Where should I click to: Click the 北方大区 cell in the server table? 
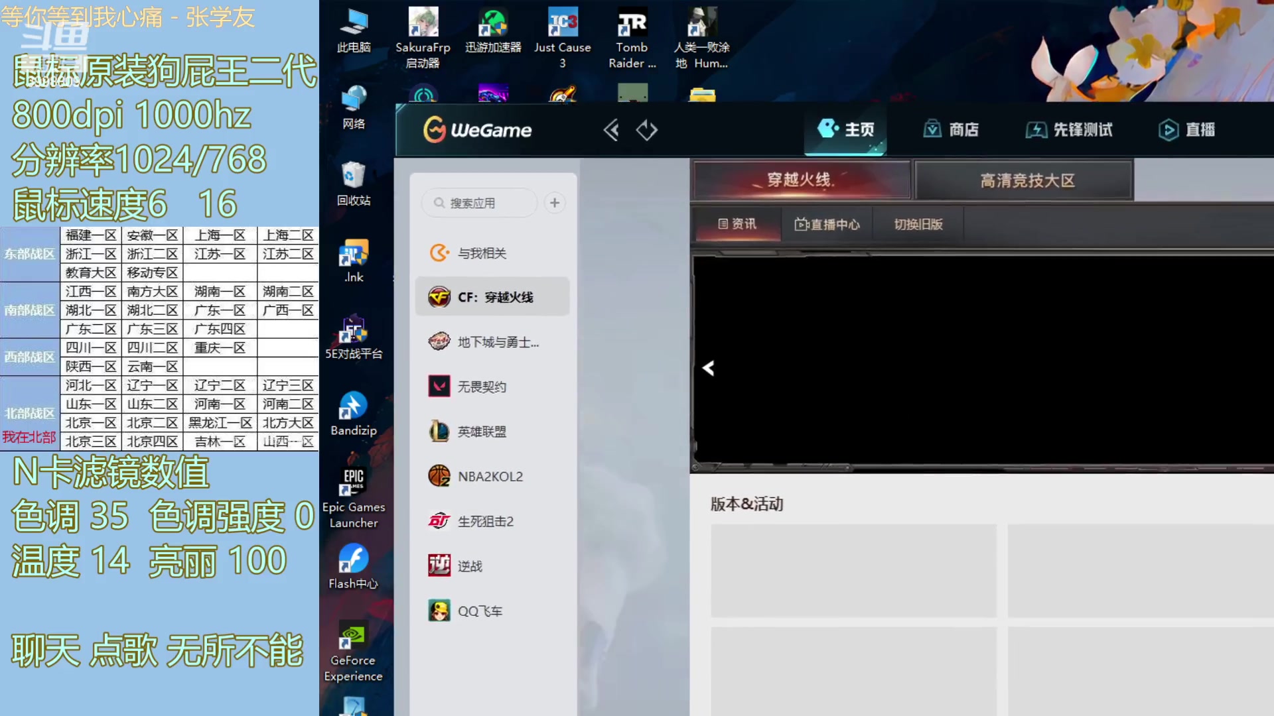[x=288, y=423]
